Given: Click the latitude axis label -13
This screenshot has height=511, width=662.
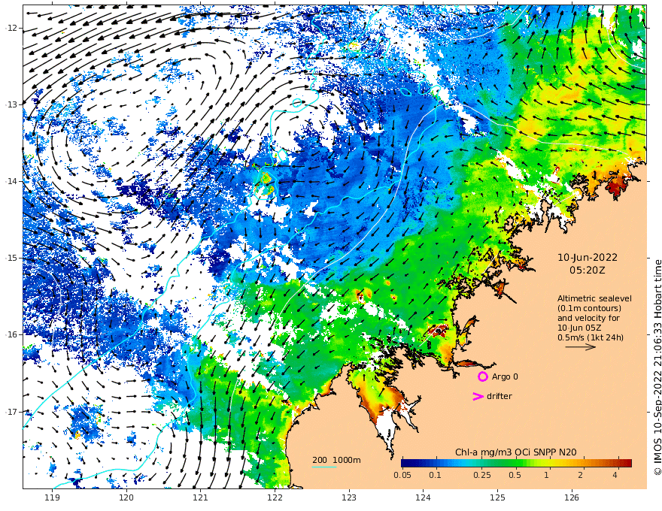Looking at the screenshot, I should click(11, 104).
